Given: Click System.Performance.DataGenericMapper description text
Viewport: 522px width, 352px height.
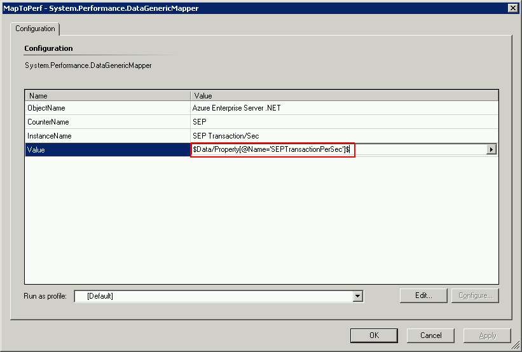Looking at the screenshot, I should tap(88, 65).
